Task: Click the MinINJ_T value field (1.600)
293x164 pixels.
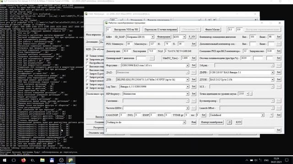Action: (x=185, y=58)
